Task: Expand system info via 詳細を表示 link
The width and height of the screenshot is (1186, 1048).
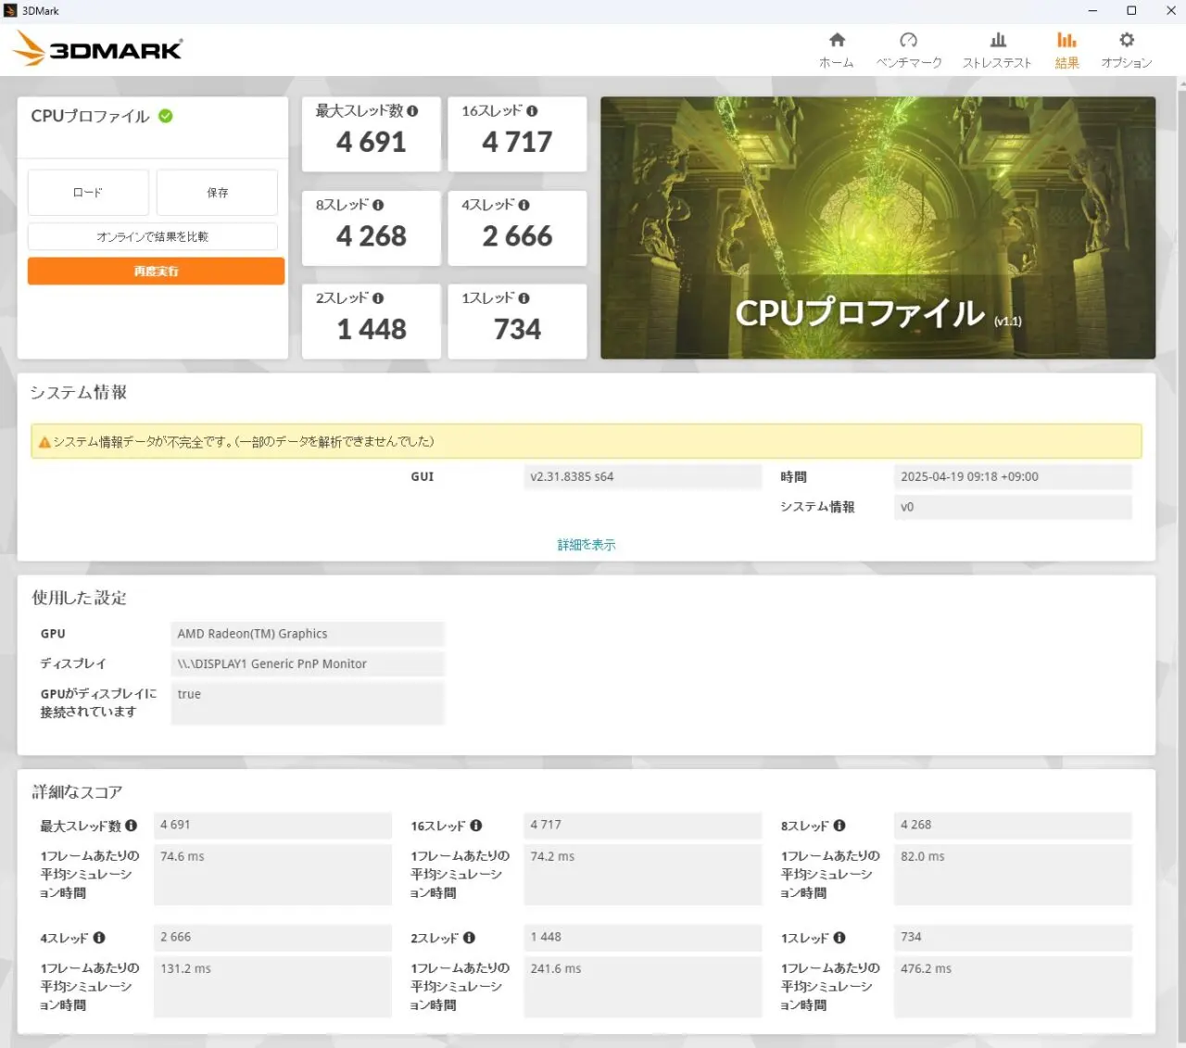Action: click(x=586, y=545)
